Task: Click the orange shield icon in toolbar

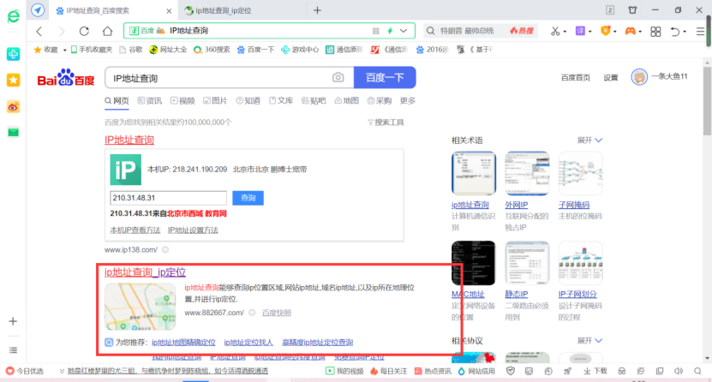Action: point(605,31)
